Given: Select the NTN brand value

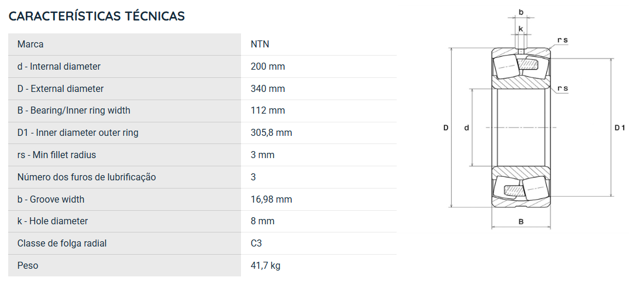Looking at the screenshot, I should click(x=260, y=45).
